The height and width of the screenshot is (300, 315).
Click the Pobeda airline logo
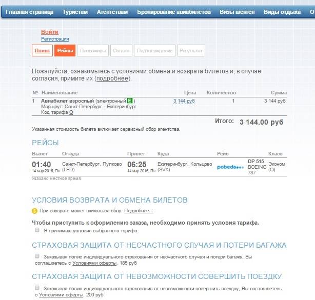point(230,167)
